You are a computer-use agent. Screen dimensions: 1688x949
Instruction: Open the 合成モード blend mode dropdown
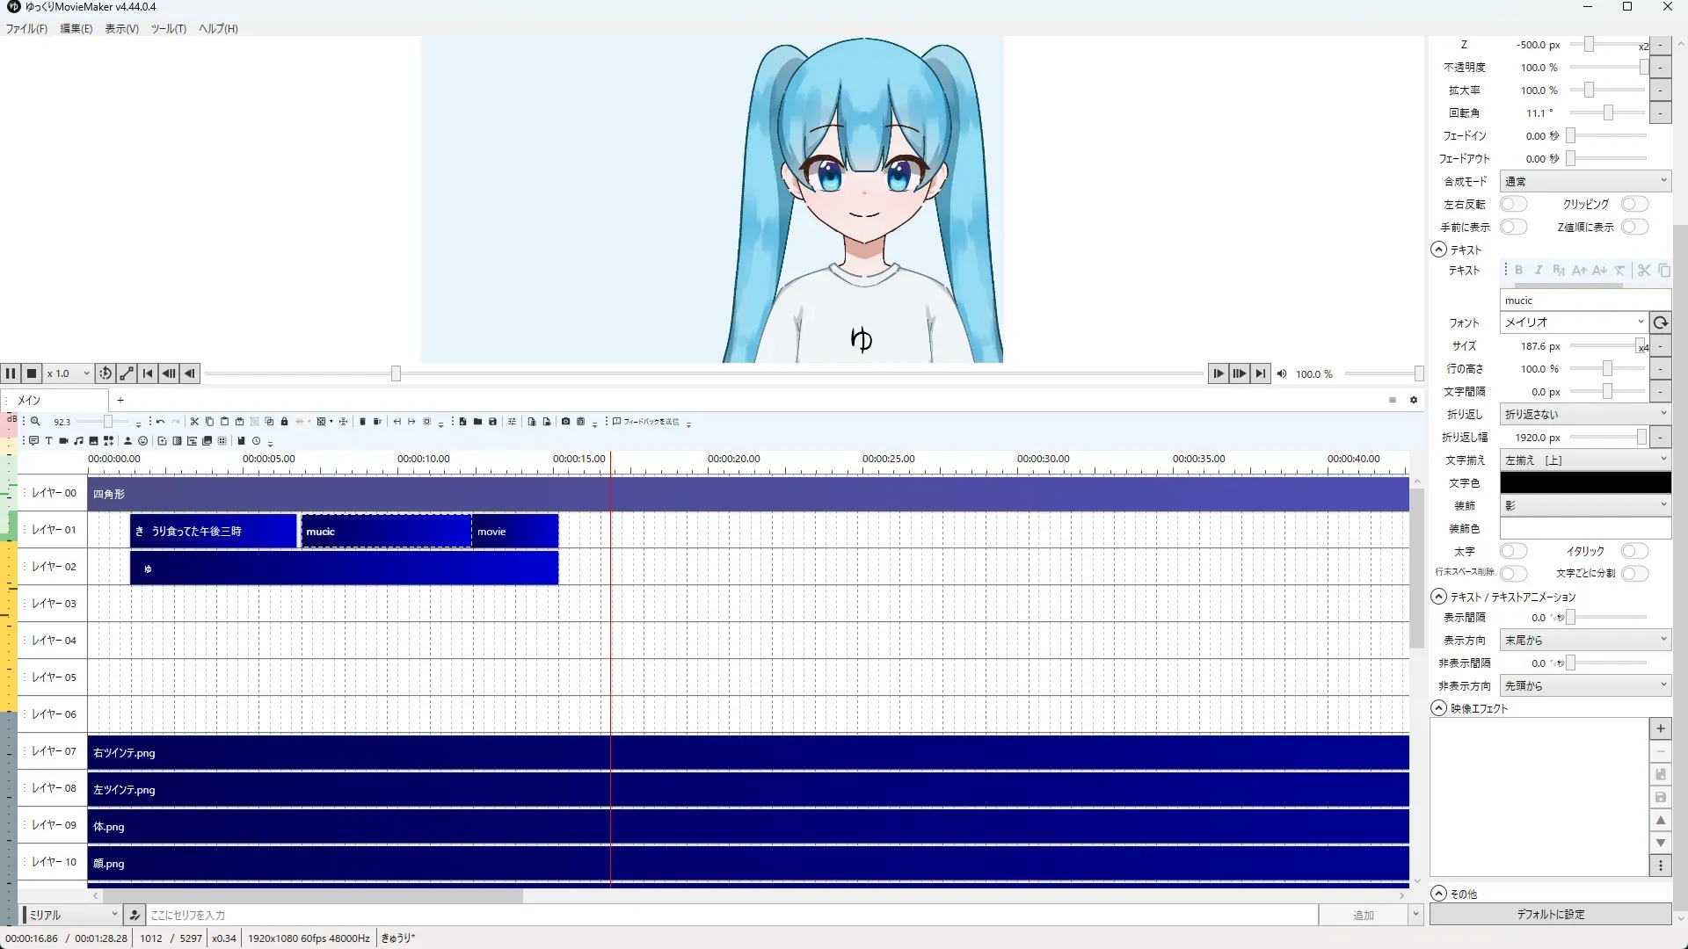[1584, 181]
